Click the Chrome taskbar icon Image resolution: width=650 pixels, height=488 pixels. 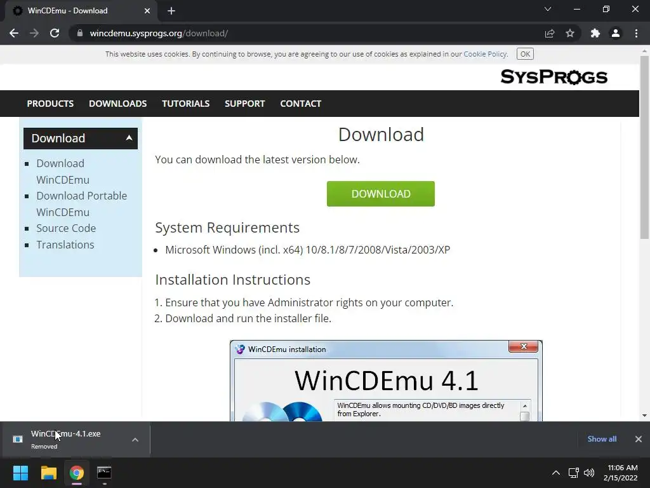[76, 473]
